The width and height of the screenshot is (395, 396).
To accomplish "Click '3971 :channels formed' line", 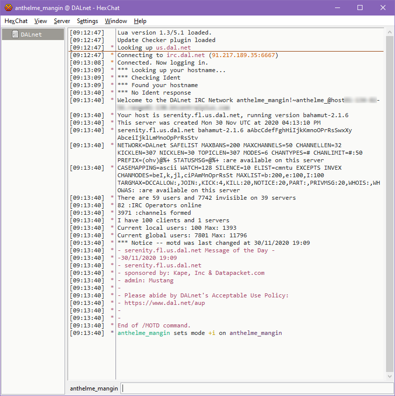I will (154, 213).
